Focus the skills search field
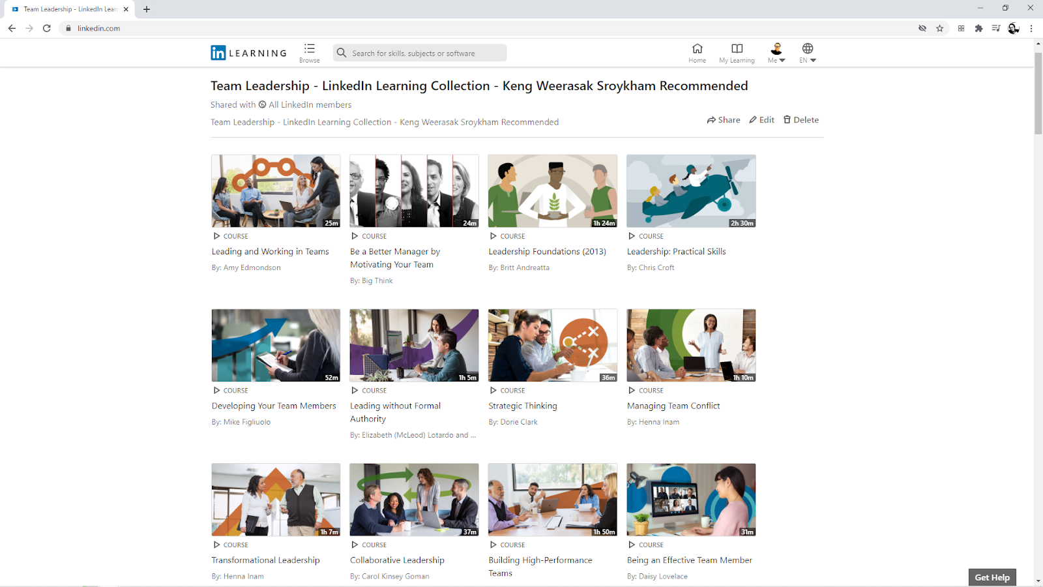The height and width of the screenshot is (587, 1043). pyautogui.click(x=420, y=53)
